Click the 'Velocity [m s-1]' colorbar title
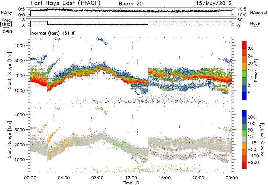 262,139
